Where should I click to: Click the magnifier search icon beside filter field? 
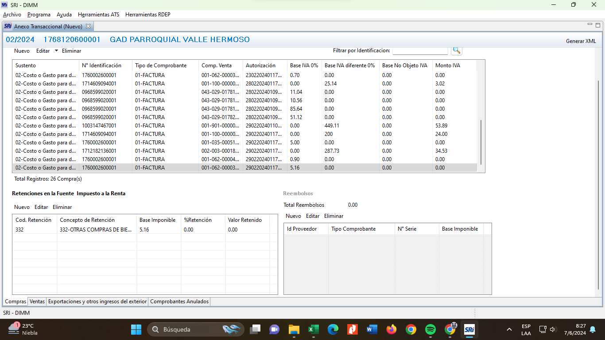pos(456,50)
